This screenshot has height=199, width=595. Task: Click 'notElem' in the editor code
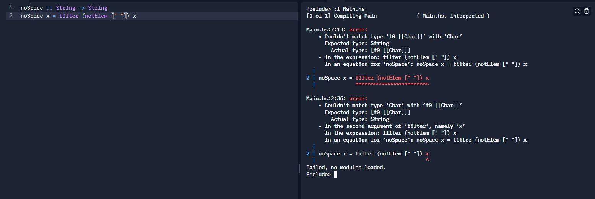pos(96,16)
